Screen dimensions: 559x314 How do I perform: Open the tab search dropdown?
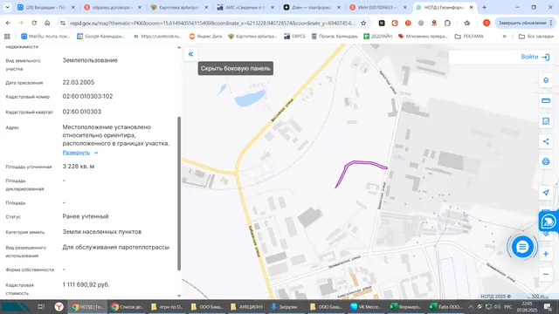(x=7, y=7)
